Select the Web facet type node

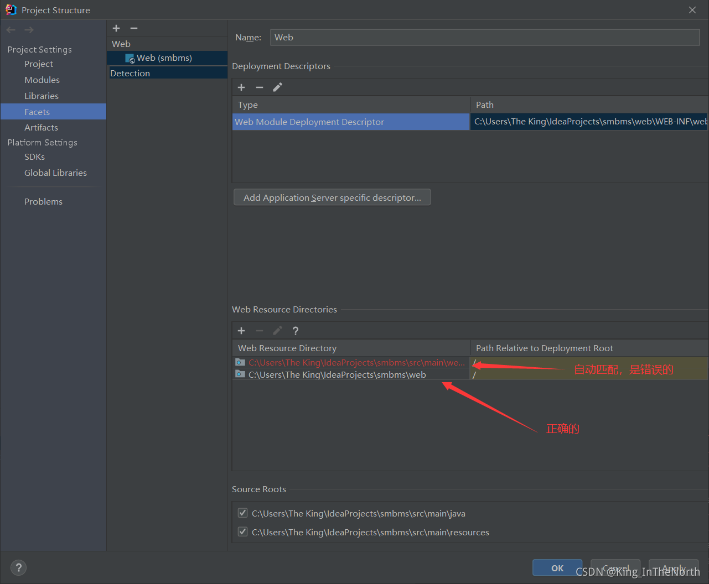click(121, 44)
